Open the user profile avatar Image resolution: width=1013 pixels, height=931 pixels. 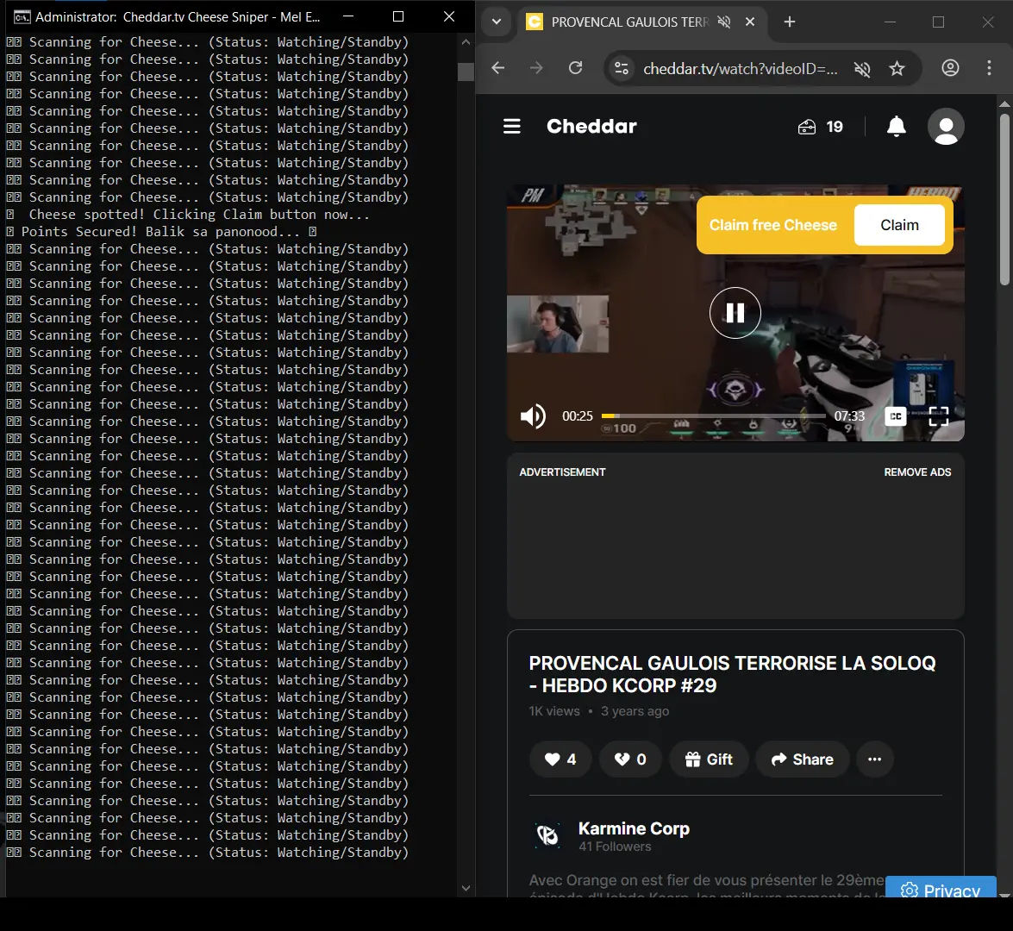(x=946, y=127)
